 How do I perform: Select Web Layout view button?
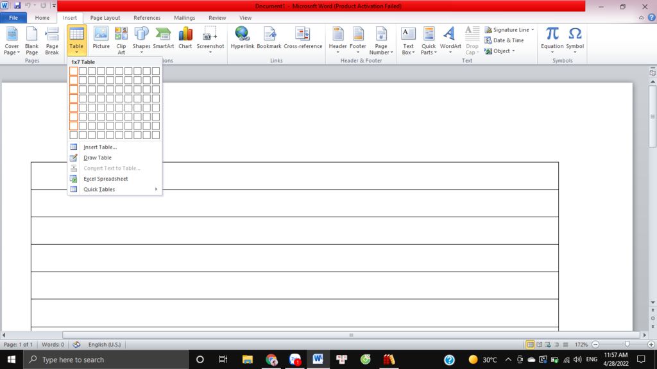pyautogui.click(x=548, y=345)
